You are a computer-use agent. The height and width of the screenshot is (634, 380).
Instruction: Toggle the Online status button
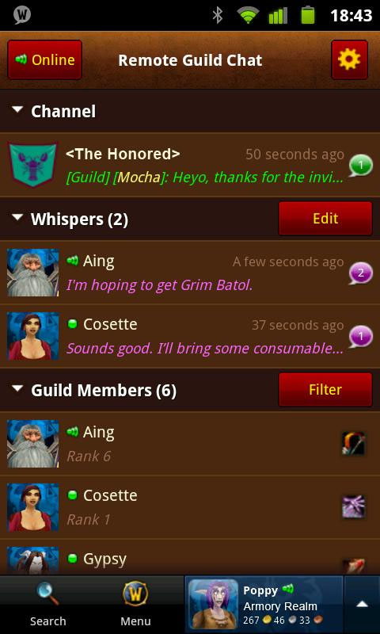pos(45,60)
